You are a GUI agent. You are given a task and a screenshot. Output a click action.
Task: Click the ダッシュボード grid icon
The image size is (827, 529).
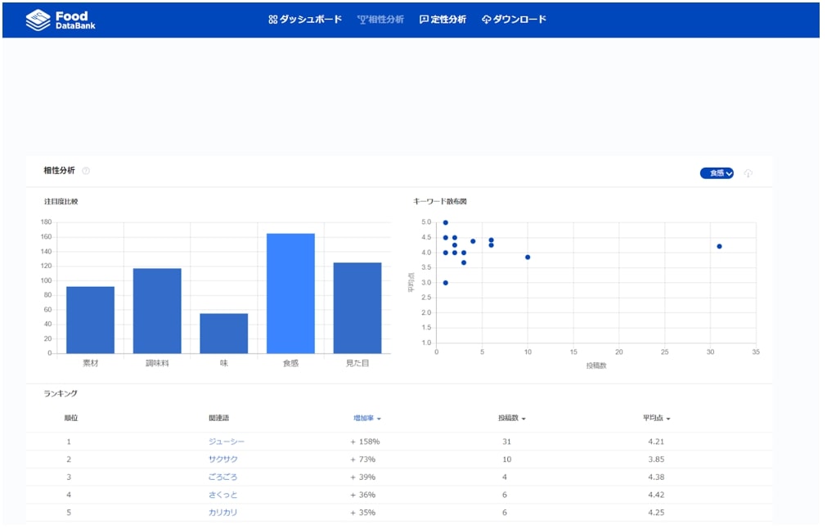tap(273, 20)
